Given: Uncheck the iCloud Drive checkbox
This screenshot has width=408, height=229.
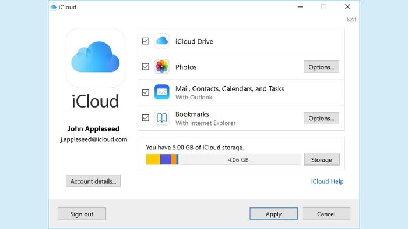Looking at the screenshot, I should tap(146, 41).
